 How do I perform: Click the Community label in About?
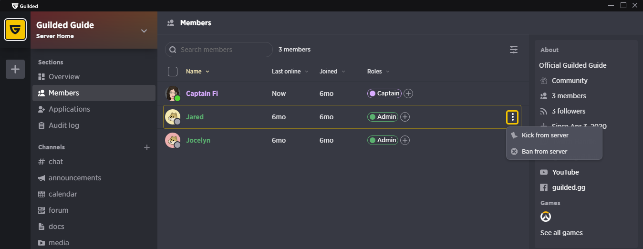tap(570, 81)
